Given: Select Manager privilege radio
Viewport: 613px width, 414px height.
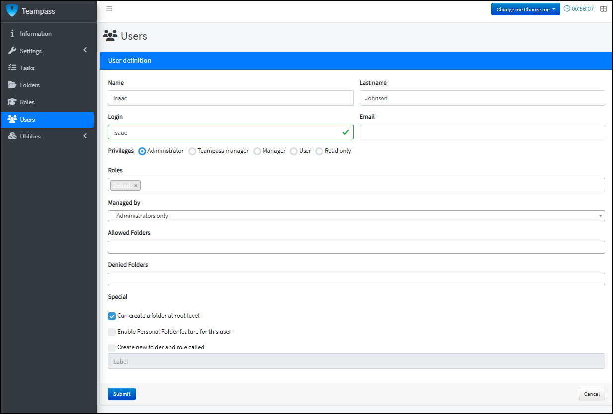Looking at the screenshot, I should coord(257,151).
